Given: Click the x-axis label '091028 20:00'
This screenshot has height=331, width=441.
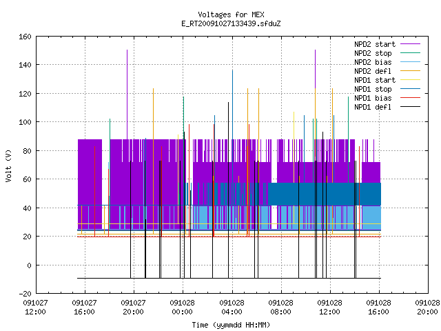Looking at the screenshot, I should pos(427,308).
